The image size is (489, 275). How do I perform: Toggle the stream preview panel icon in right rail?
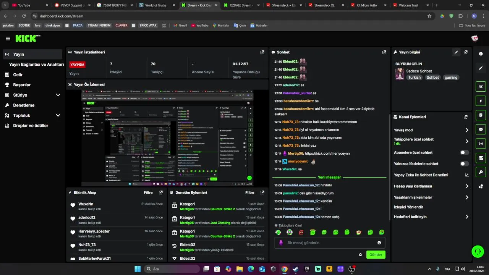(481, 86)
